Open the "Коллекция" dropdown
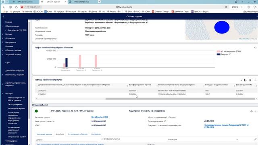 (202, 139)
